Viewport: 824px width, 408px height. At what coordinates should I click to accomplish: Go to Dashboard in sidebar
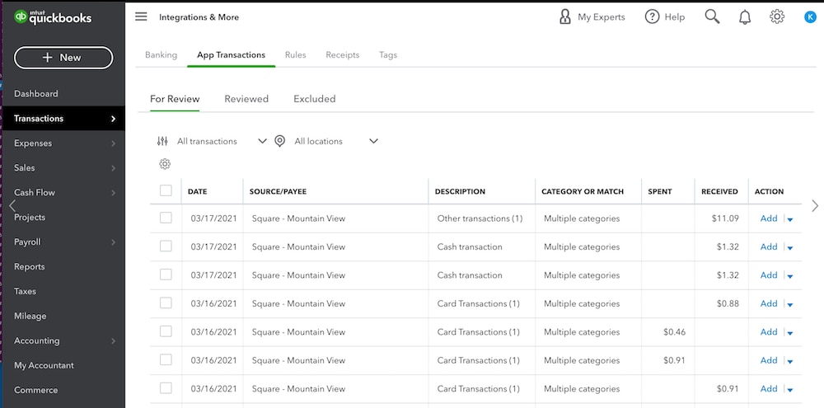click(36, 94)
